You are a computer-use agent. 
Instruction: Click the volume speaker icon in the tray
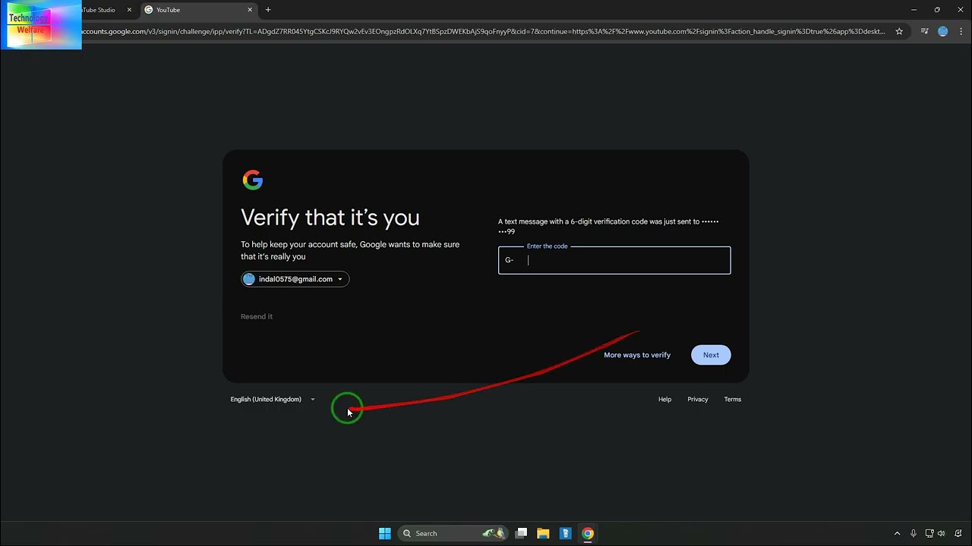[x=942, y=533]
